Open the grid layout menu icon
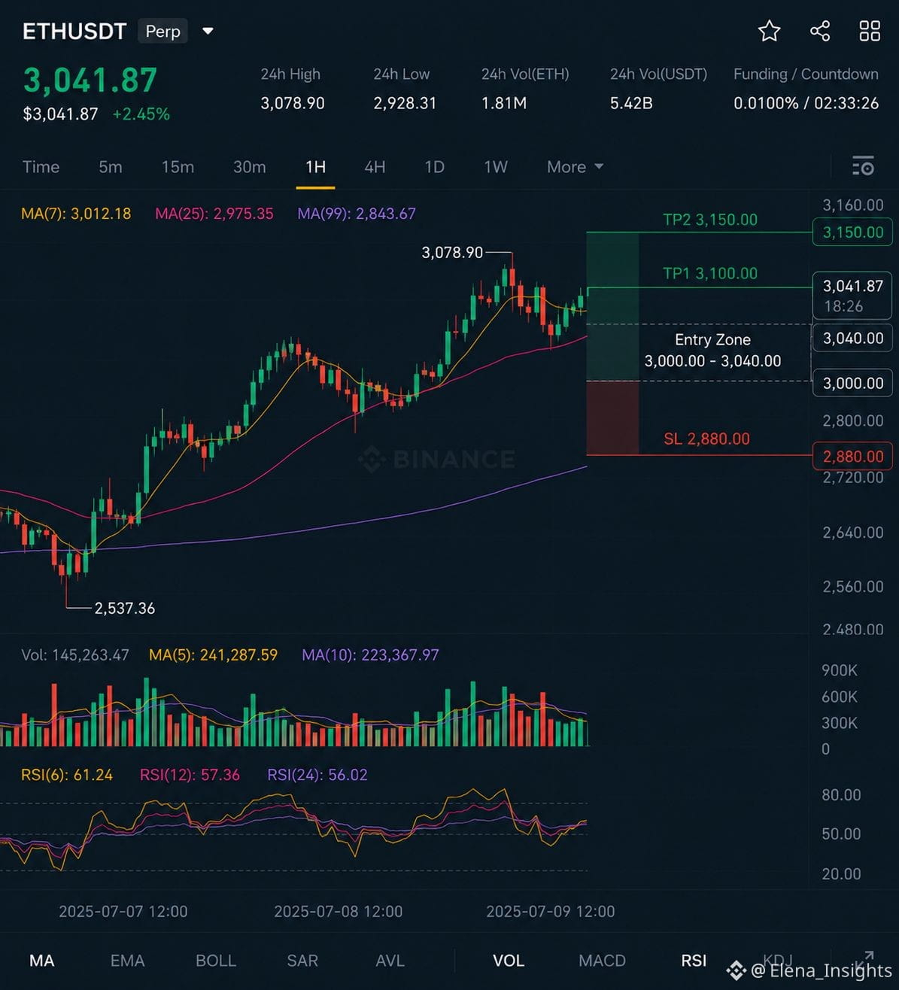This screenshot has height=990, width=899. click(x=870, y=31)
